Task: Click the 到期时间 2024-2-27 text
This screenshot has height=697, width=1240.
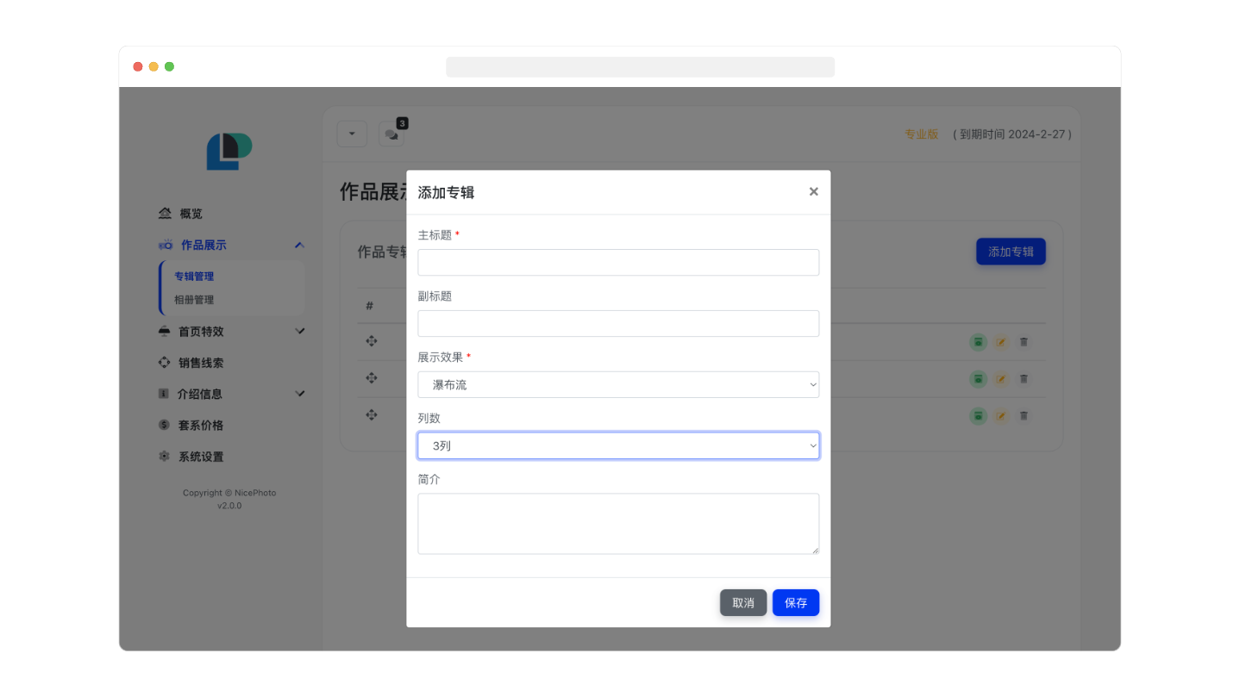Action: pyautogui.click(x=1011, y=134)
